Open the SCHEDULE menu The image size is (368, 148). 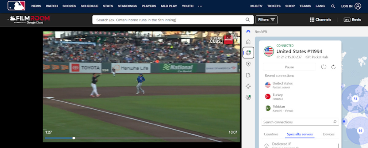click(x=90, y=6)
